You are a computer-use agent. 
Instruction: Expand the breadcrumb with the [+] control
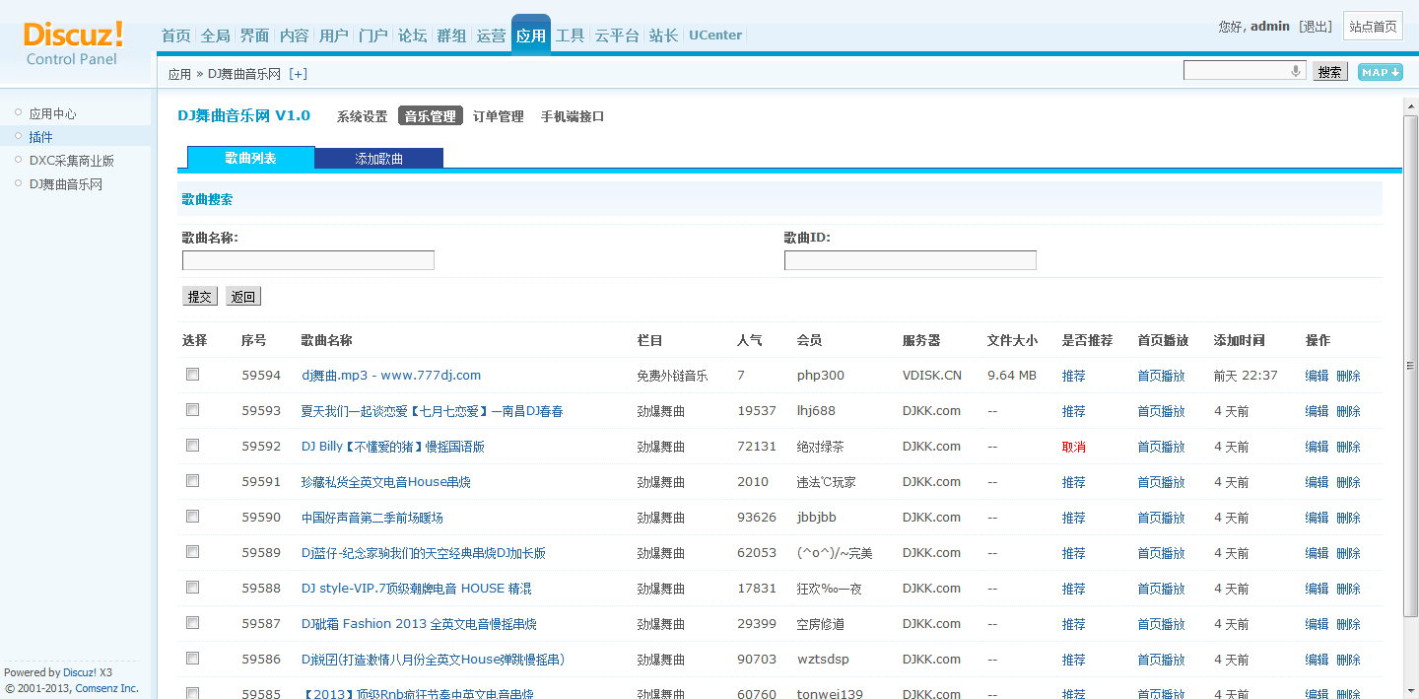tap(299, 73)
